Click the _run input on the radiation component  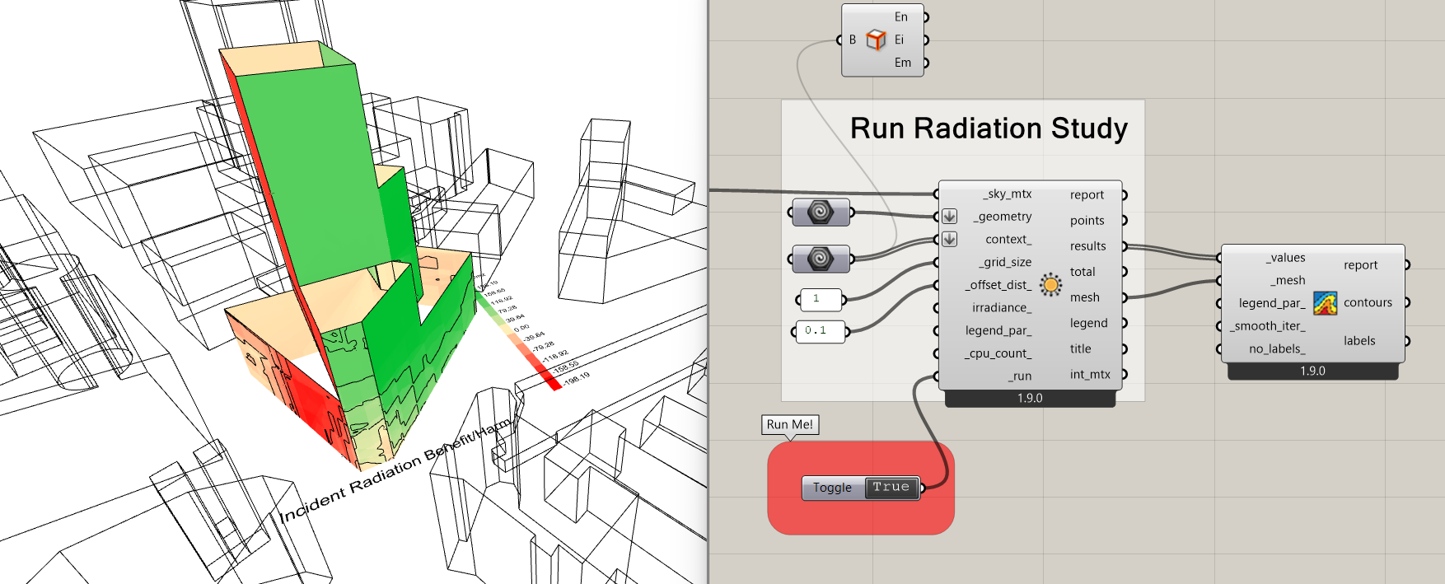(1019, 376)
